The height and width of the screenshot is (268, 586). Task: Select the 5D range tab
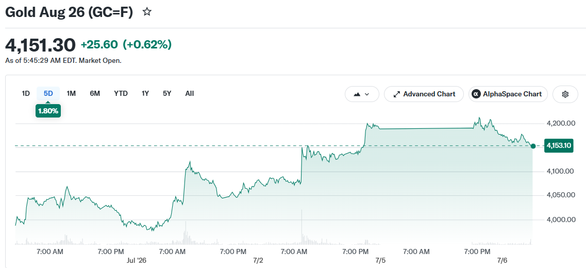point(48,93)
